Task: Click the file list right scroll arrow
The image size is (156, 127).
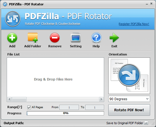Action: [x=101, y=99]
